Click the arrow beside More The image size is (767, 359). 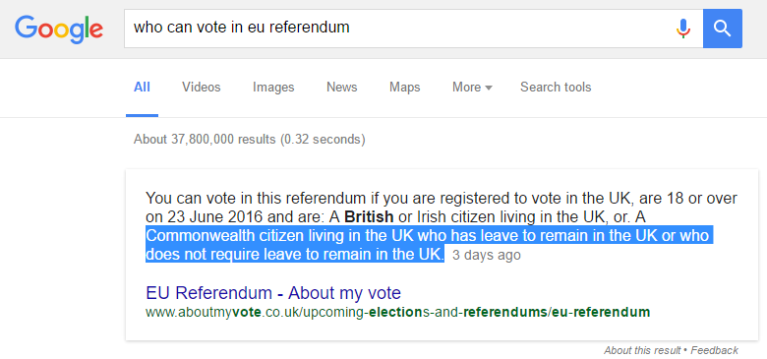488,89
